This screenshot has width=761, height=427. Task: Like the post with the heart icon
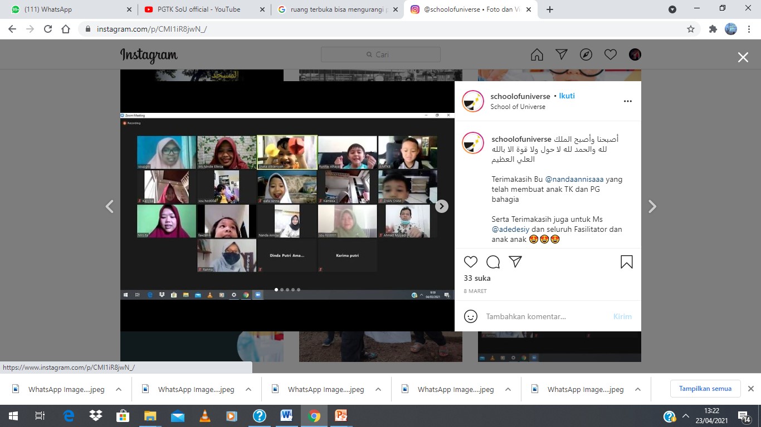point(471,262)
